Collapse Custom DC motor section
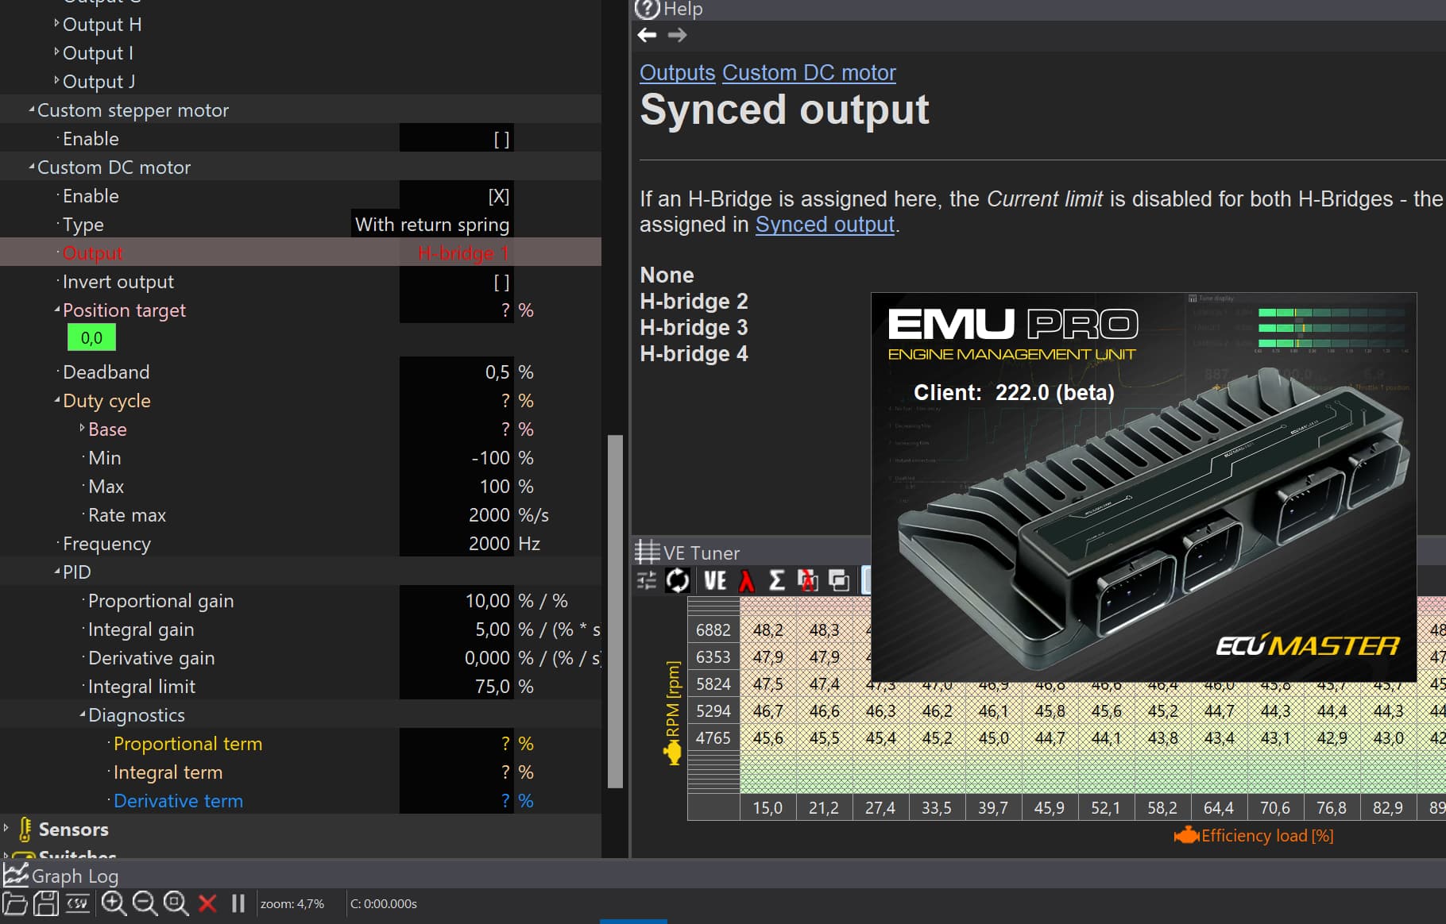Image resolution: width=1446 pixels, height=924 pixels. click(31, 167)
